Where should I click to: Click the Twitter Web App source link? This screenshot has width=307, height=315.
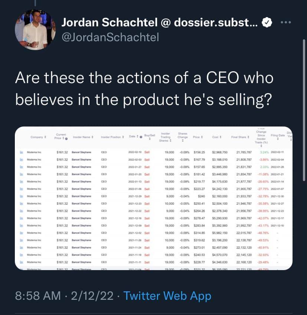pyautogui.click(x=167, y=296)
